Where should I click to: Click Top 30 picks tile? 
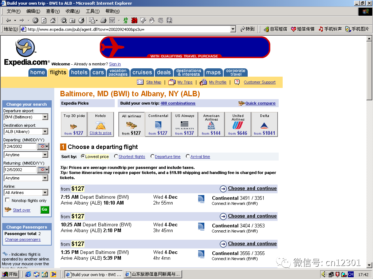(x=74, y=124)
